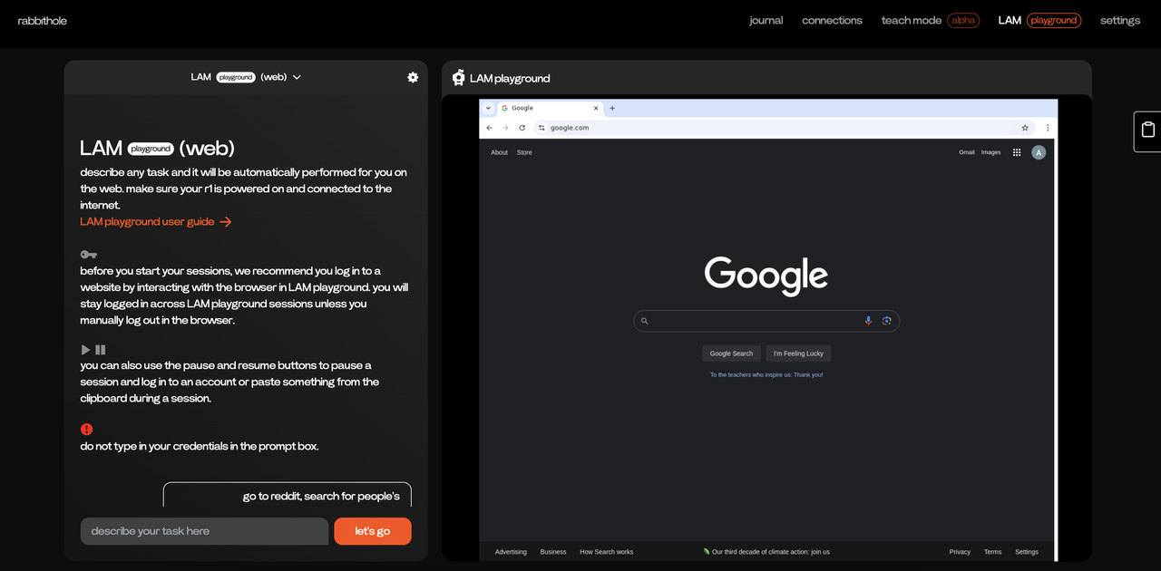This screenshot has width=1161, height=571.
Task: Open the LAM playground settings gear
Action: point(413,77)
